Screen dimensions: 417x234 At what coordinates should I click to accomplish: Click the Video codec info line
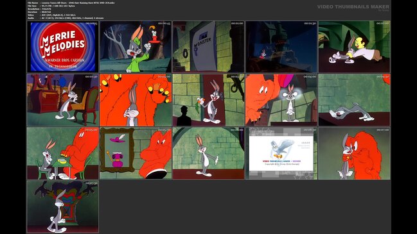51,15
